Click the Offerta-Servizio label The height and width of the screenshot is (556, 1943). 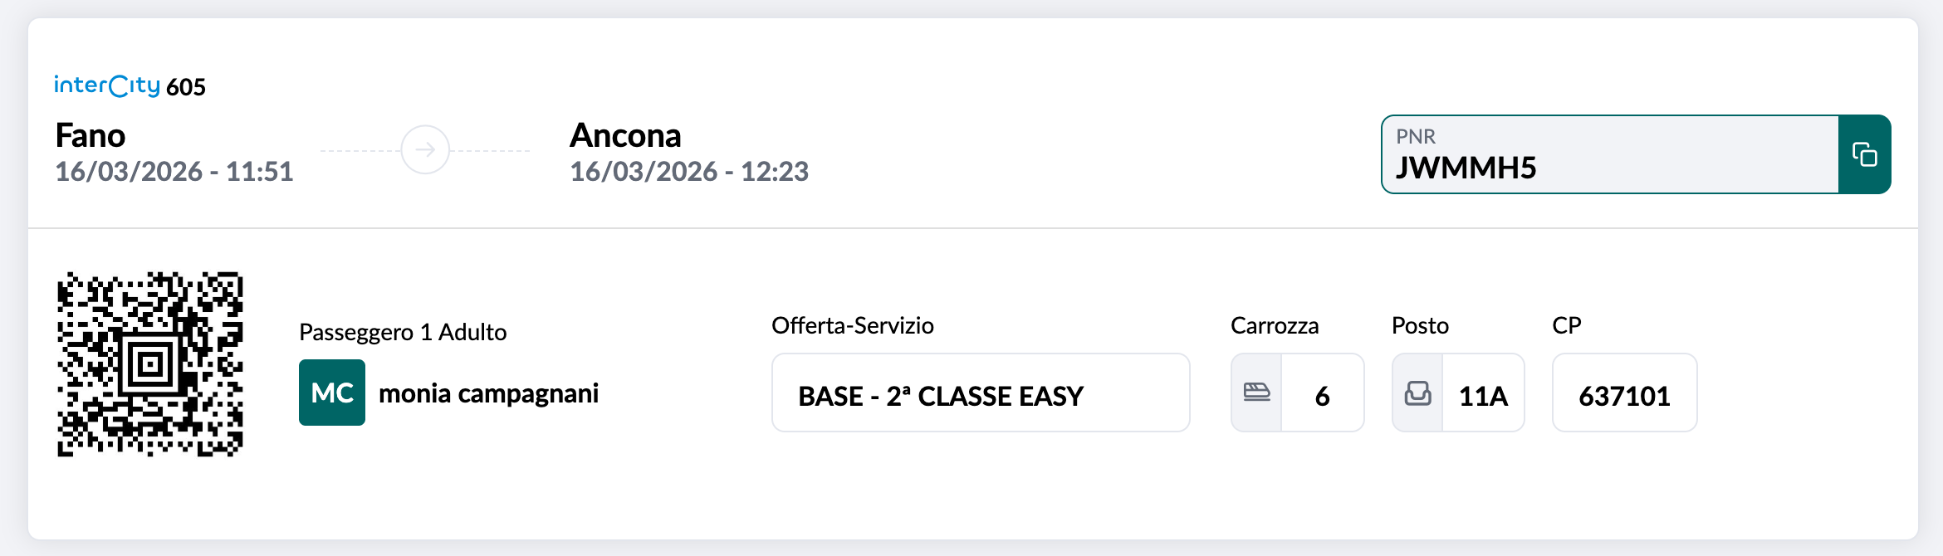coord(853,325)
